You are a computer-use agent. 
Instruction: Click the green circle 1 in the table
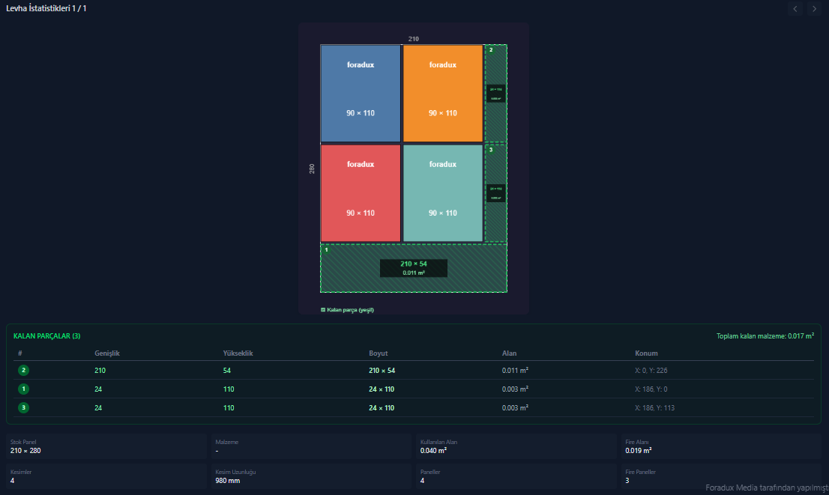[23, 389]
